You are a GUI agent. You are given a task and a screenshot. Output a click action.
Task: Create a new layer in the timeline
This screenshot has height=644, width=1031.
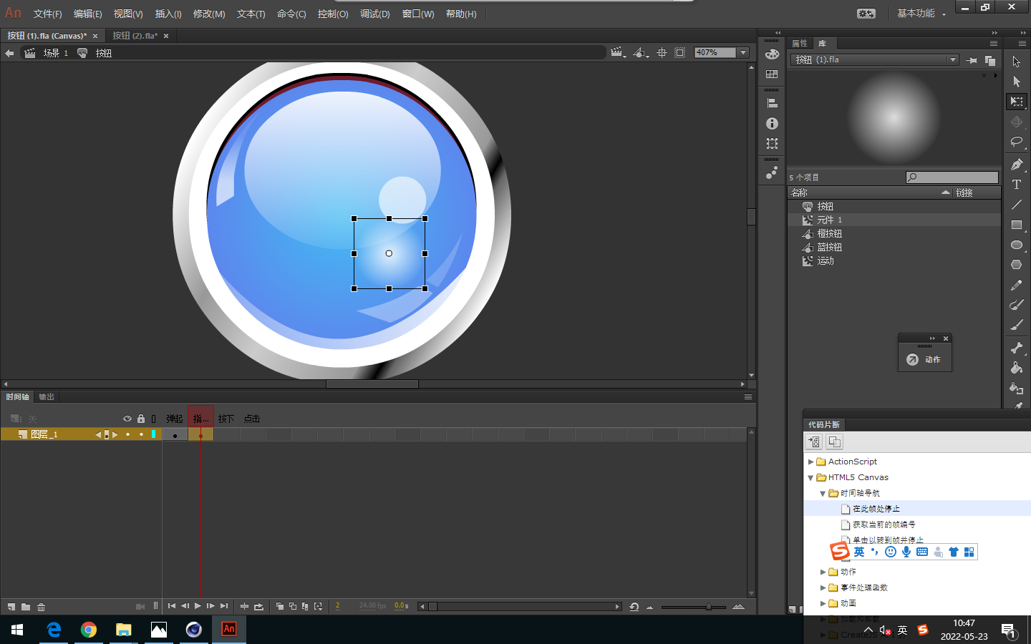pos(11,607)
